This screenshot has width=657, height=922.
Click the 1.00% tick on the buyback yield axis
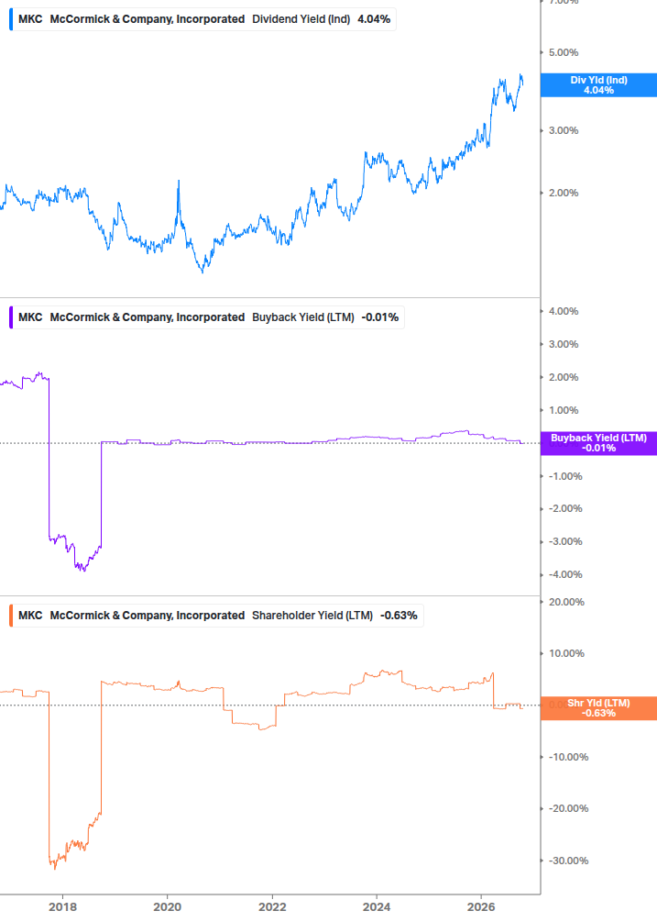(x=564, y=410)
